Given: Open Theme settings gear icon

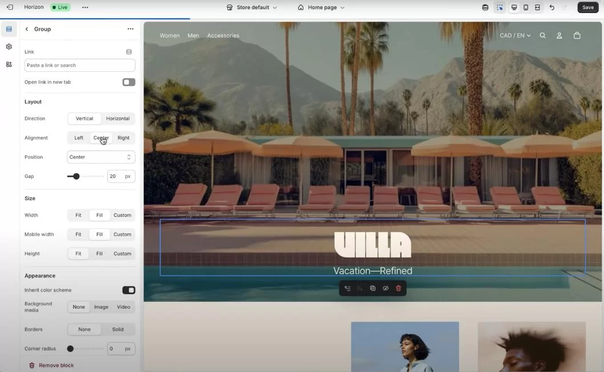Looking at the screenshot, I should click(9, 47).
